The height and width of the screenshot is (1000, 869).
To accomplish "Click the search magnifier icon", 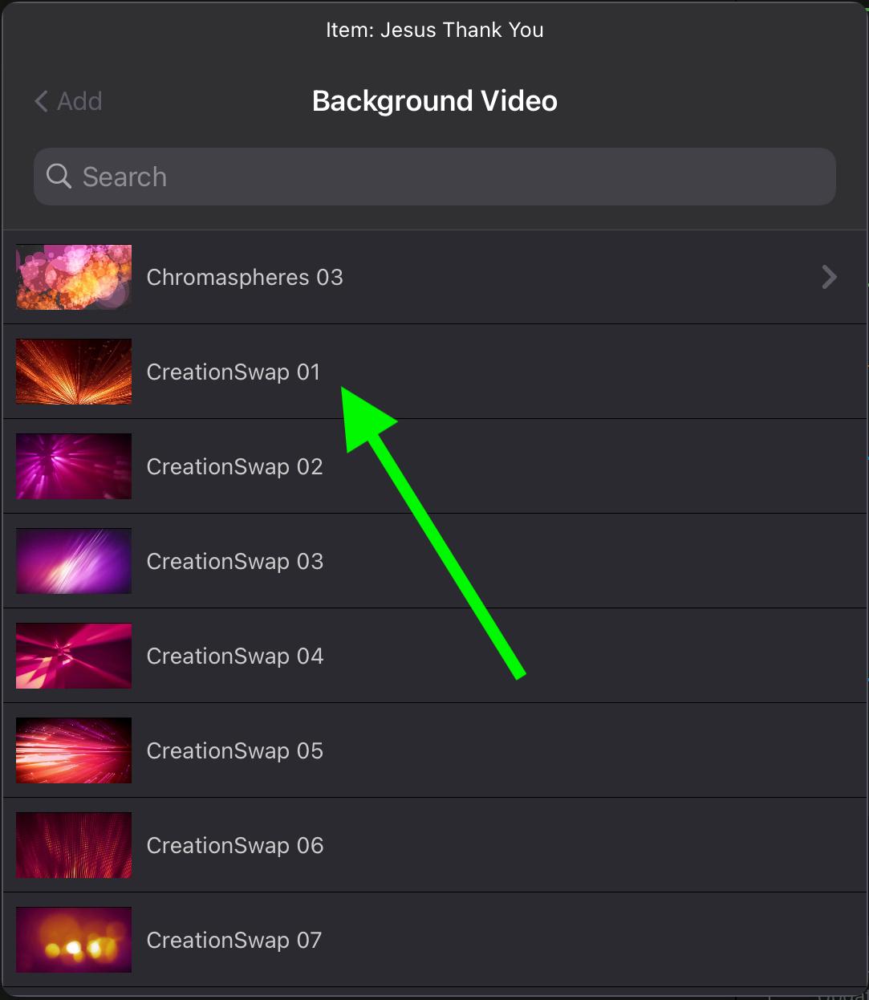I will pyautogui.click(x=59, y=176).
